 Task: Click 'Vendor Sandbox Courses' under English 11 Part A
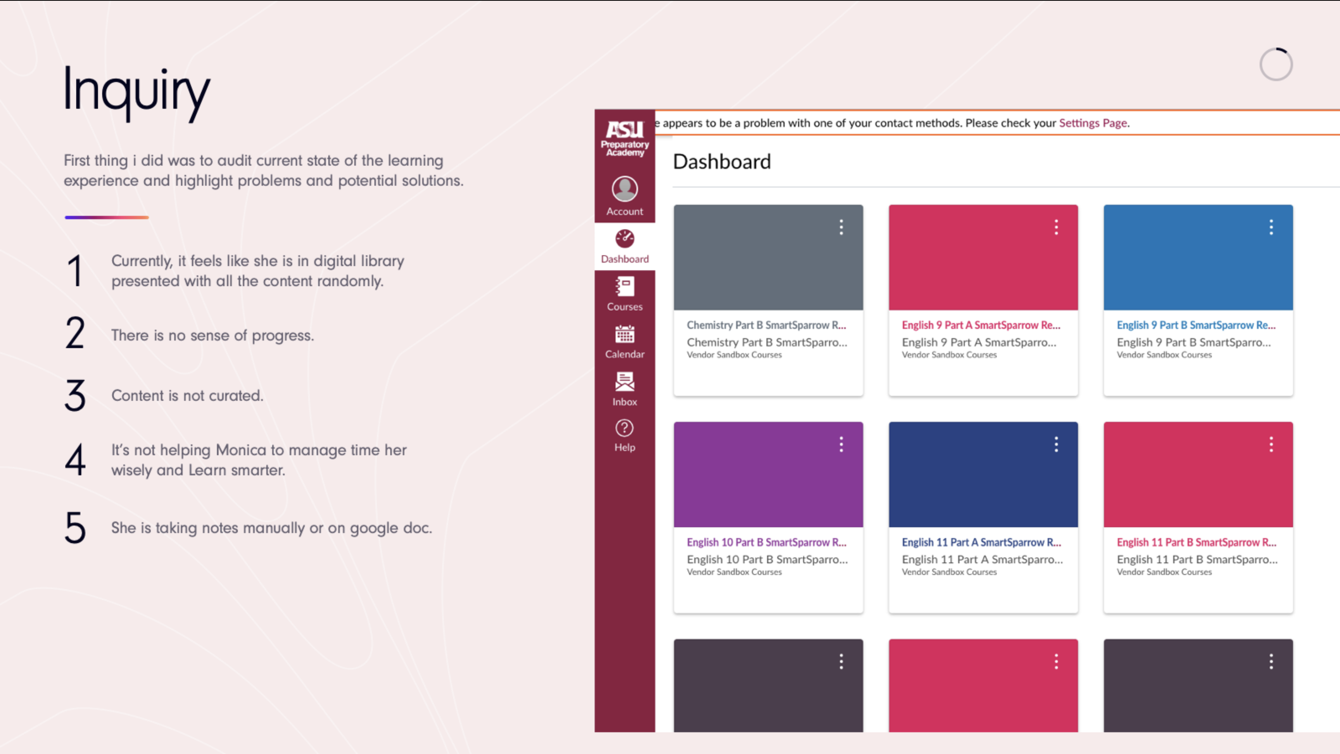[x=949, y=572]
